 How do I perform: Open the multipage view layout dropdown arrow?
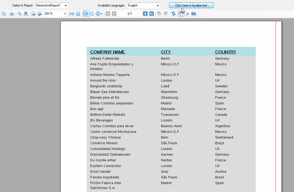102,14
